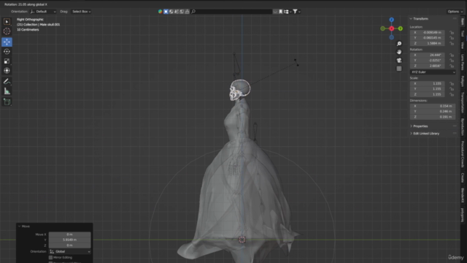
Task: Click the blue Z axis on gizmo
Action: [391, 20]
